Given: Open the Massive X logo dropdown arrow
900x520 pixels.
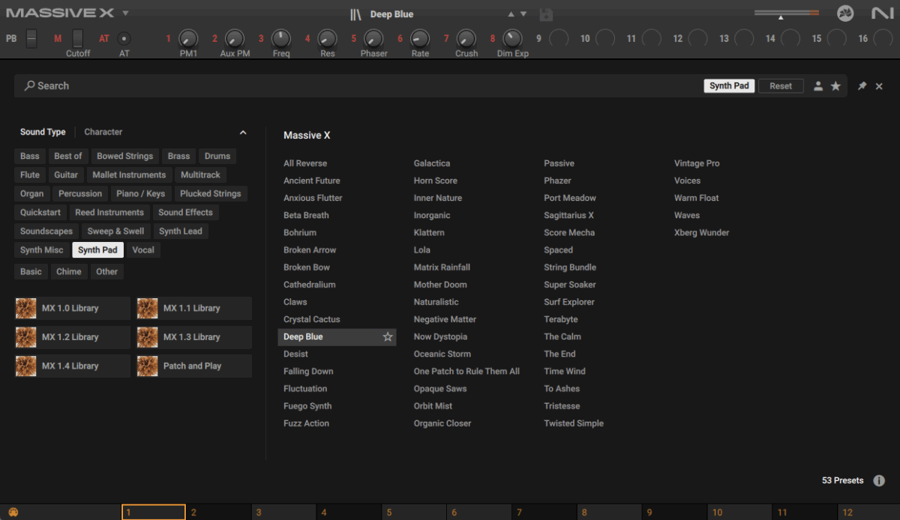Looking at the screenshot, I should pos(125,13).
